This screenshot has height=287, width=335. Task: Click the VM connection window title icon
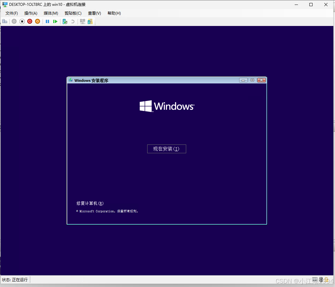pos(5,4)
